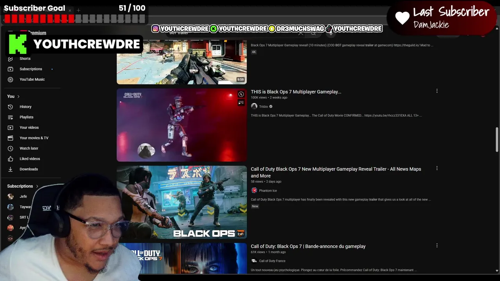Select Downloads in the sidebar
Image resolution: width=500 pixels, height=281 pixels.
29,169
